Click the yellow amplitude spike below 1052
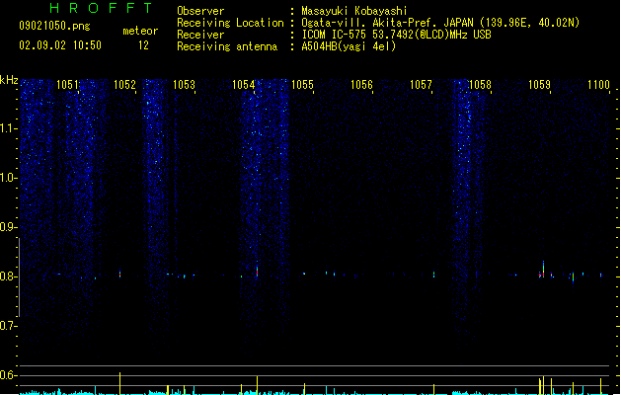This screenshot has height=395, width=621. (119, 383)
